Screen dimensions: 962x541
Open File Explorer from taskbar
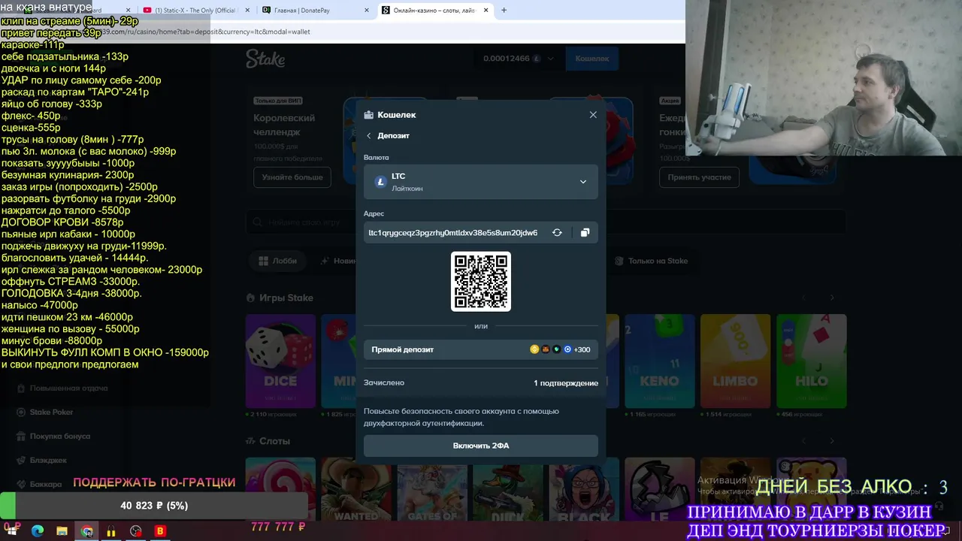pos(62,530)
